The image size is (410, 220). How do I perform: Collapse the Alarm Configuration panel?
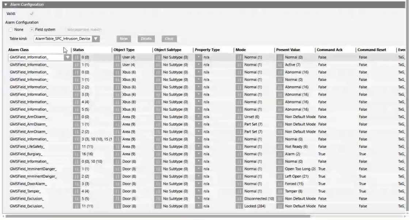pos(5,5)
